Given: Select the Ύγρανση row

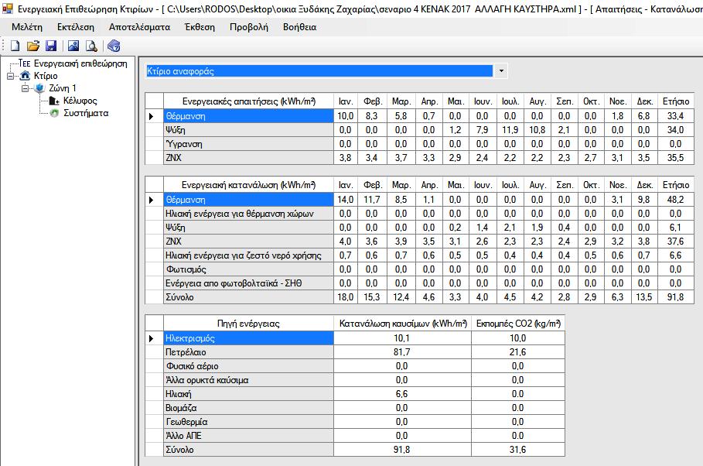Looking at the screenshot, I should (419, 144).
